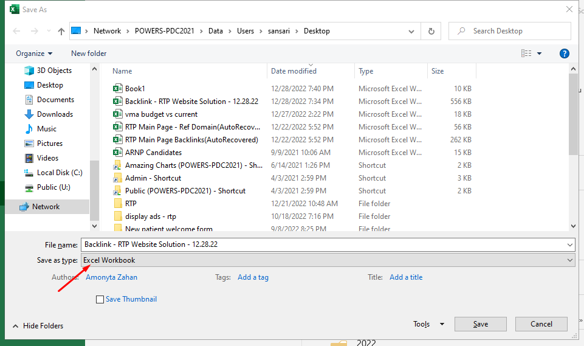Click the Search Desktop field
This screenshot has height=346, width=584.
point(509,31)
